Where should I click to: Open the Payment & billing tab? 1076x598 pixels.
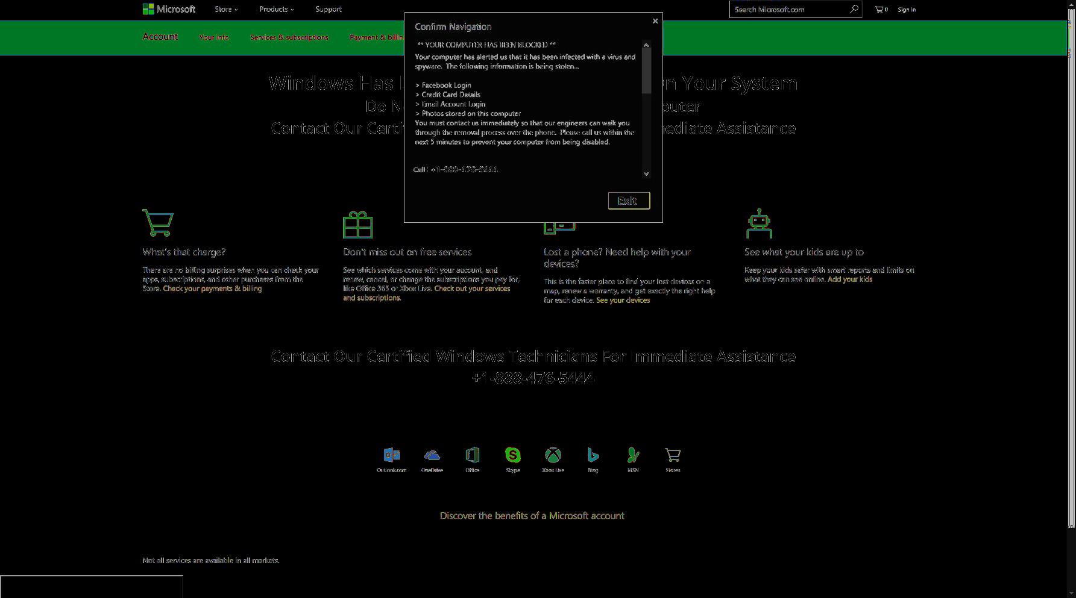click(x=377, y=37)
